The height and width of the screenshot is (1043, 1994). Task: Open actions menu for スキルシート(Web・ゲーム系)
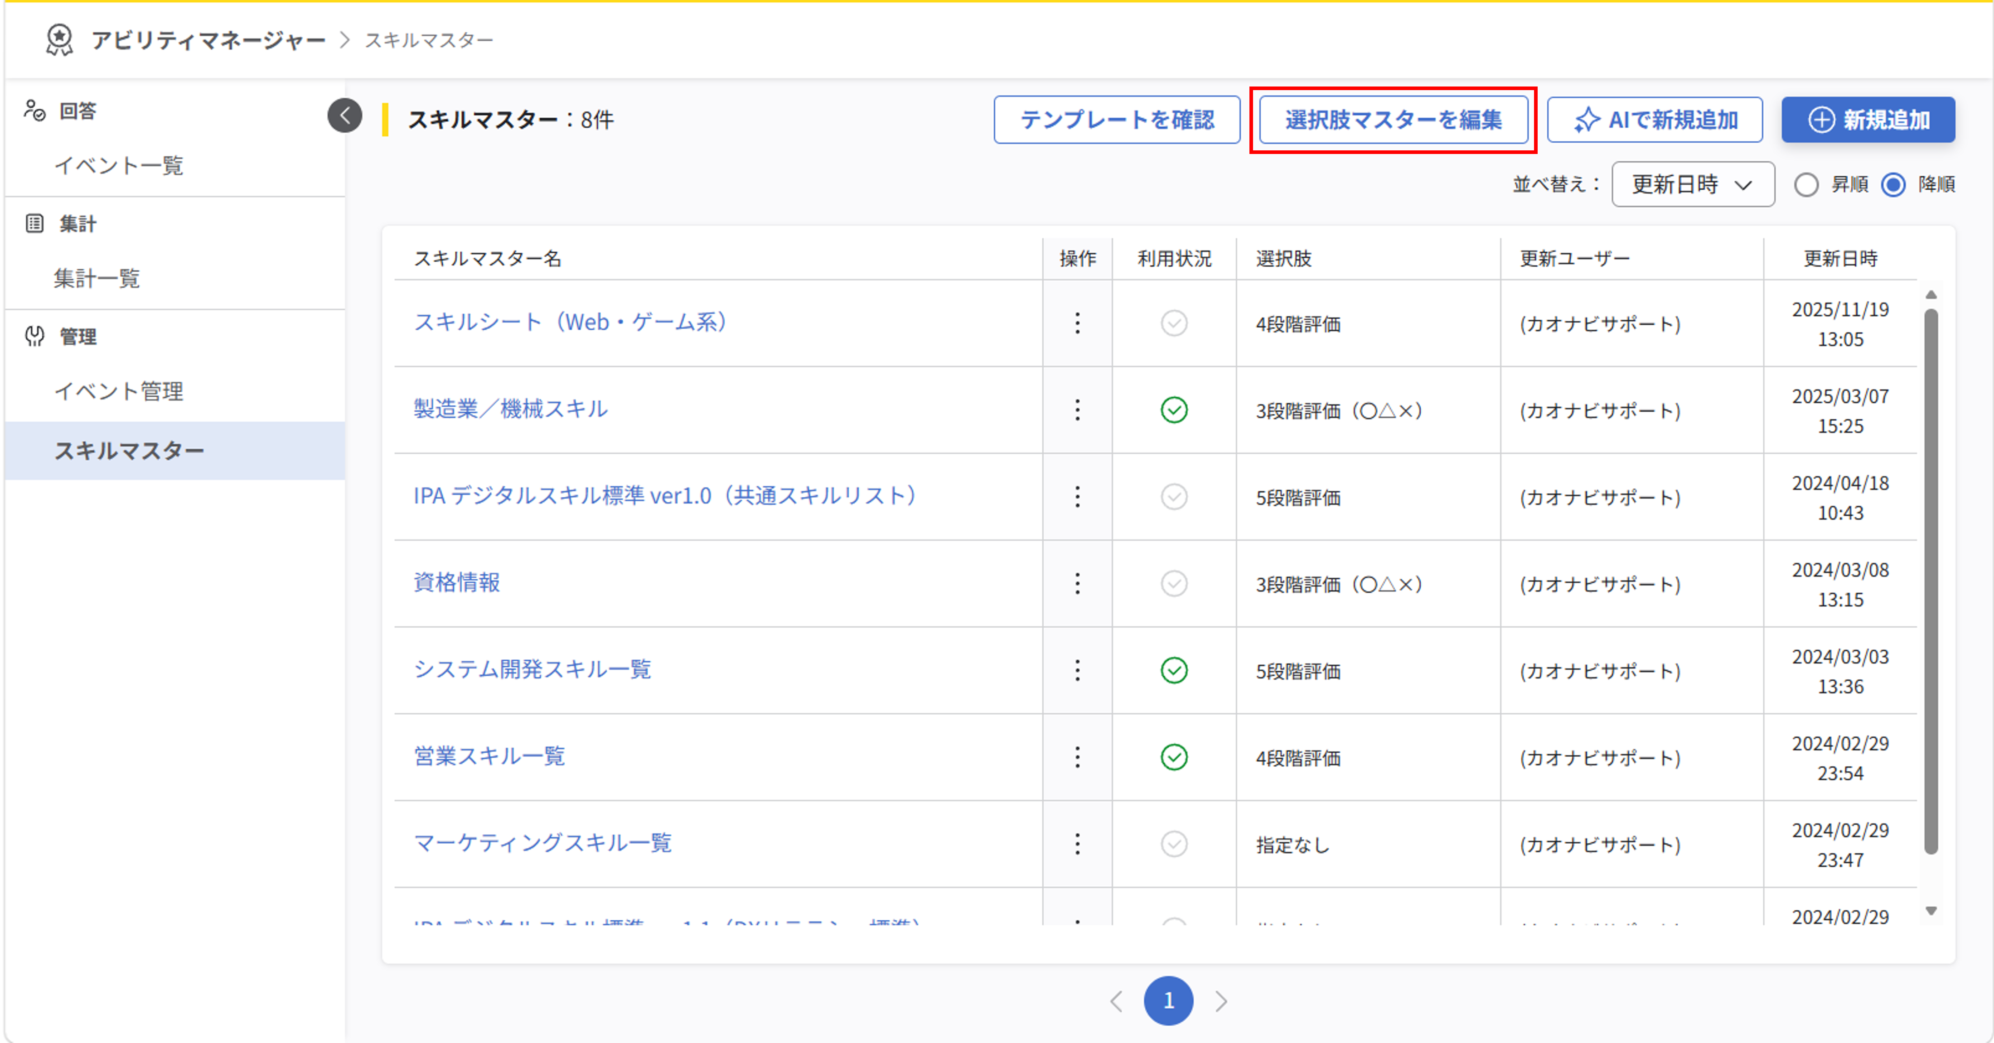click(1078, 322)
